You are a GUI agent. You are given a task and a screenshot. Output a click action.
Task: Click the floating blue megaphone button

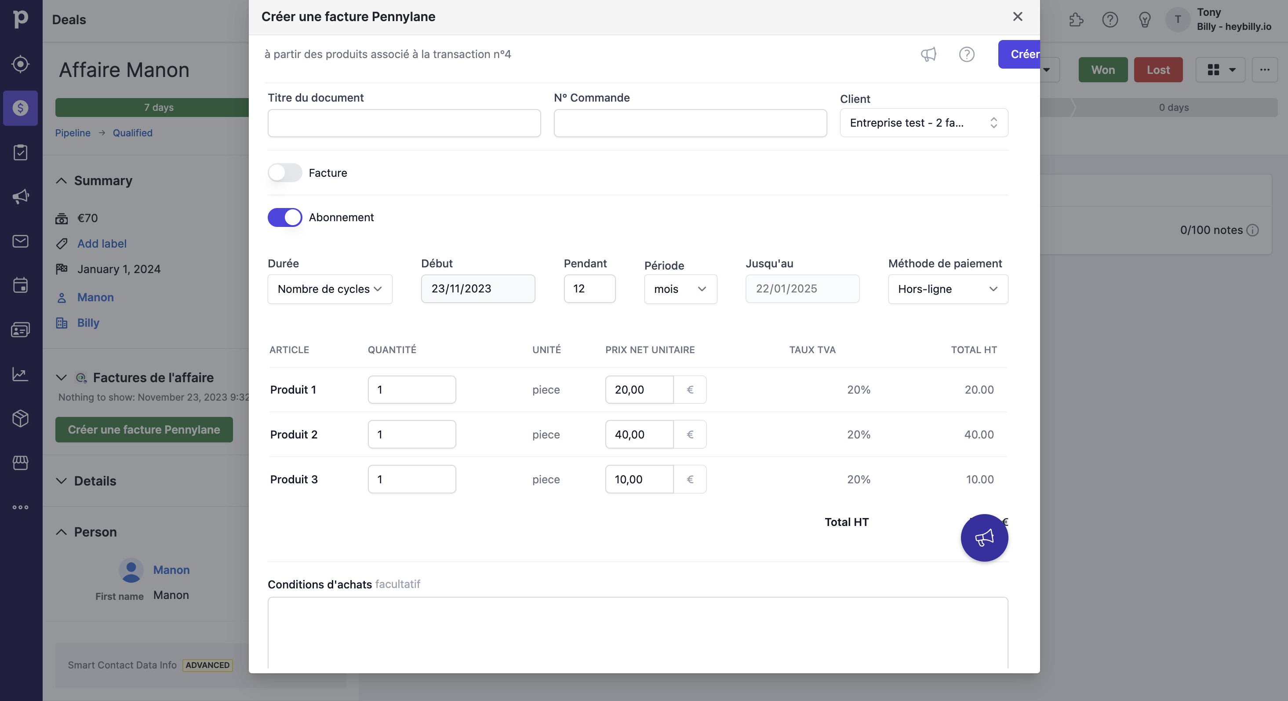click(984, 538)
